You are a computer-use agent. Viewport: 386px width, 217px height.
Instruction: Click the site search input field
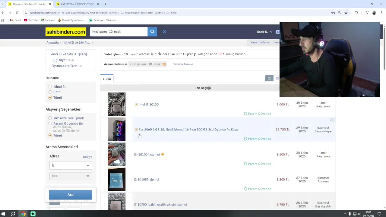pyautogui.click(x=119, y=32)
